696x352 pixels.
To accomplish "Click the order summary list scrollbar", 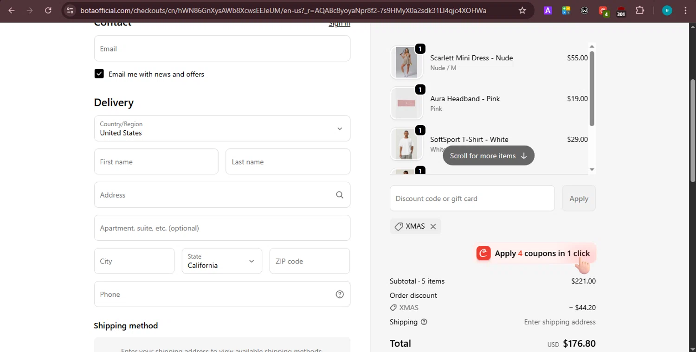I will [x=592, y=88].
